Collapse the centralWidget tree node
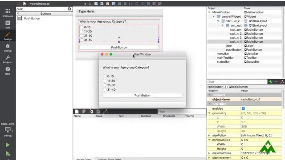Image resolution: width=285 pixels, height=160 pixels. pos(214,16)
